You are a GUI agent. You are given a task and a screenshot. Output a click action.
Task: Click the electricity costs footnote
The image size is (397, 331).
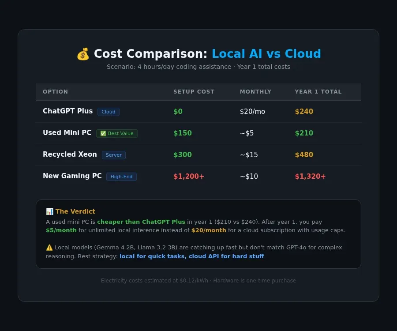tap(198, 281)
